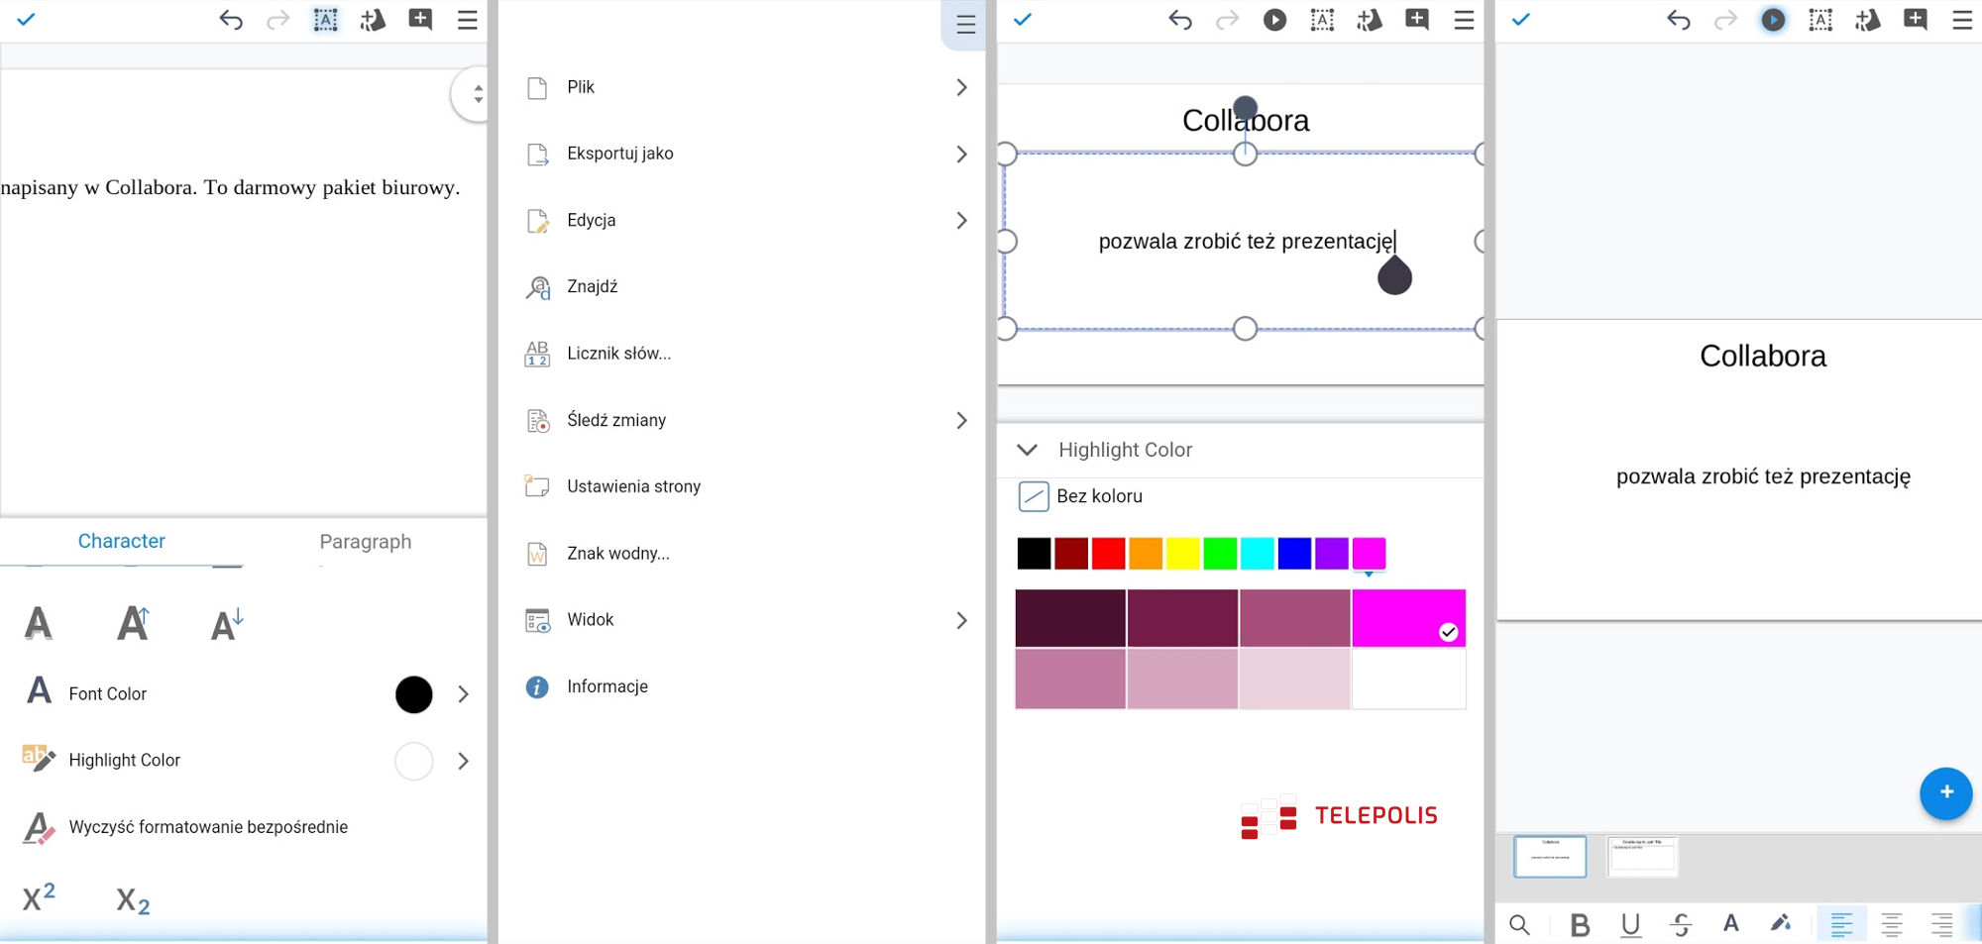Apply subscript X₂ formatting

[x=133, y=900]
